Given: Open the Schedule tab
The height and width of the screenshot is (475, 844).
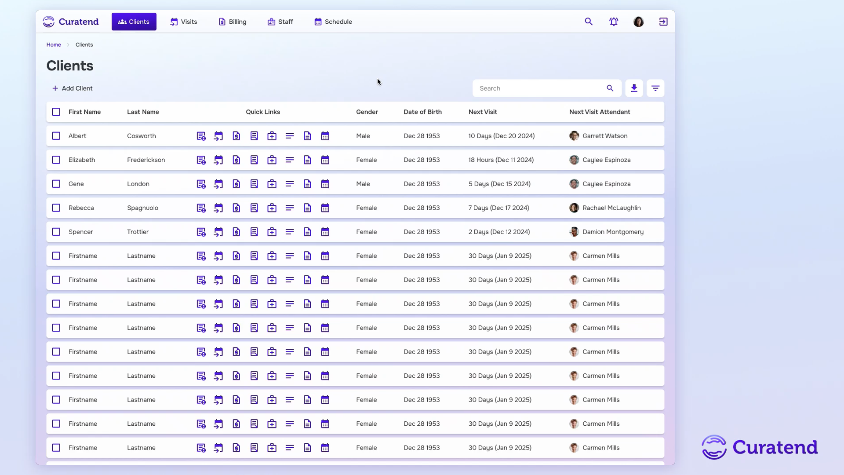Looking at the screenshot, I should click(333, 22).
